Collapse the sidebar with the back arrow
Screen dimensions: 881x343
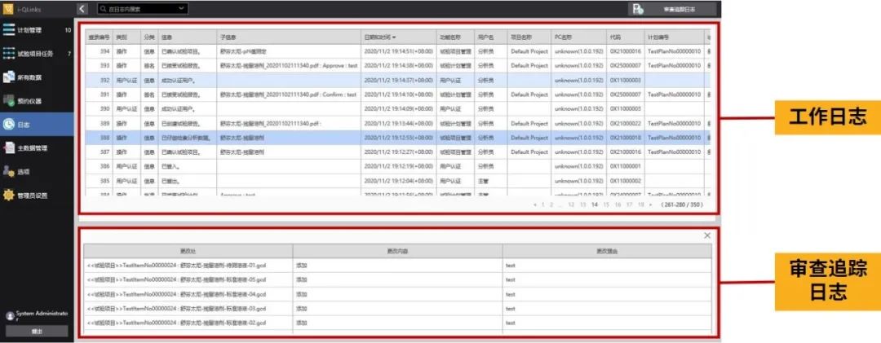pos(83,9)
